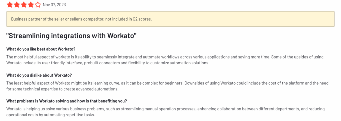Click the first red rating star
Image resolution: width=341 pixels, height=121 pixels.
(x=10, y=5)
